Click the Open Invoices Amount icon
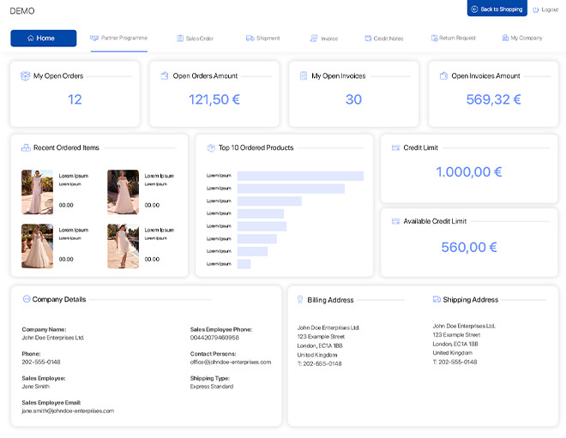The width and height of the screenshot is (566, 438). click(443, 76)
